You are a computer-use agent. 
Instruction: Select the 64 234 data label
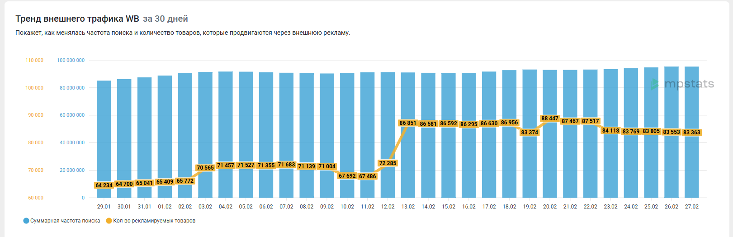coord(104,185)
